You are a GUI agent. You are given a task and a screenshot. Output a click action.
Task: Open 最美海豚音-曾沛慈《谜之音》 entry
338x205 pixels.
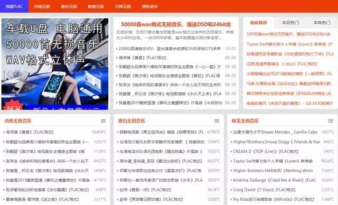[42, 199]
